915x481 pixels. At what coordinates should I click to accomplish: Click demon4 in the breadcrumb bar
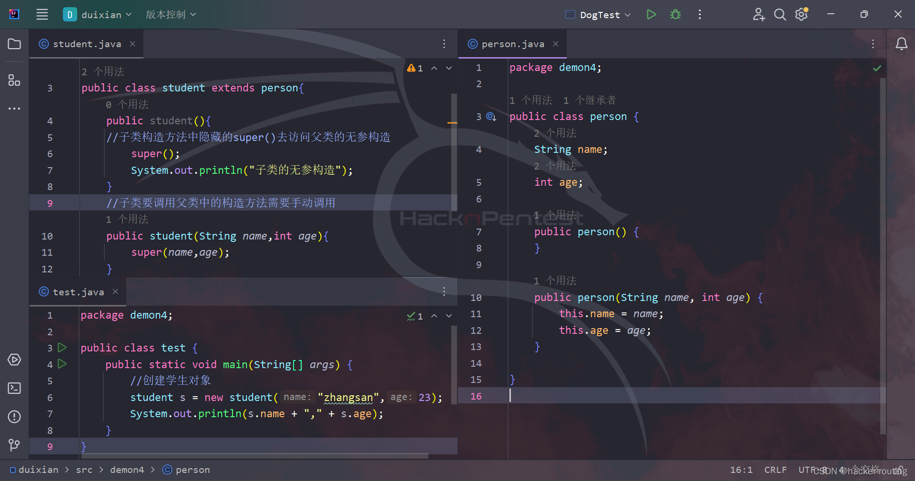click(x=127, y=470)
